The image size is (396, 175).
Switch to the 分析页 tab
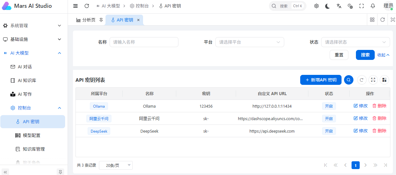86,20
